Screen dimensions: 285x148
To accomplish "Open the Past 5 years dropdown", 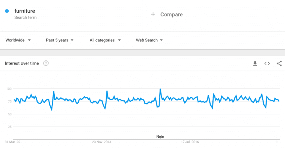I will pos(60,40).
